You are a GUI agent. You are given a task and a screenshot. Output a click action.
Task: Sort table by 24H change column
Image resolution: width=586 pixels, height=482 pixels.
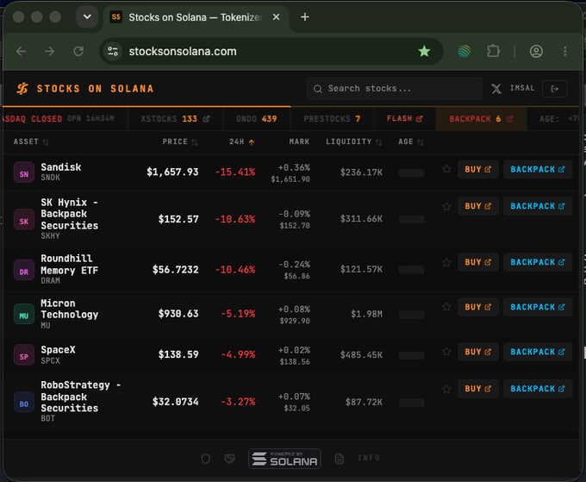(x=242, y=141)
